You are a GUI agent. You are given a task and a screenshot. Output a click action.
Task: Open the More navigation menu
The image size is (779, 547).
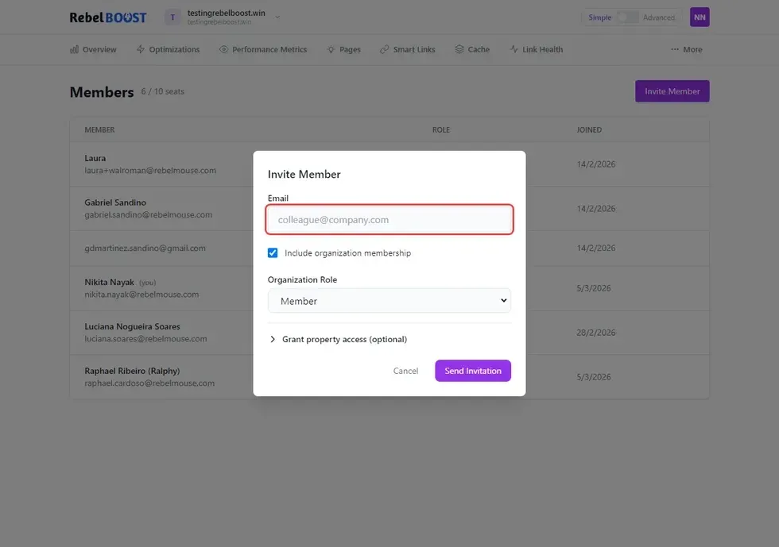click(x=686, y=49)
